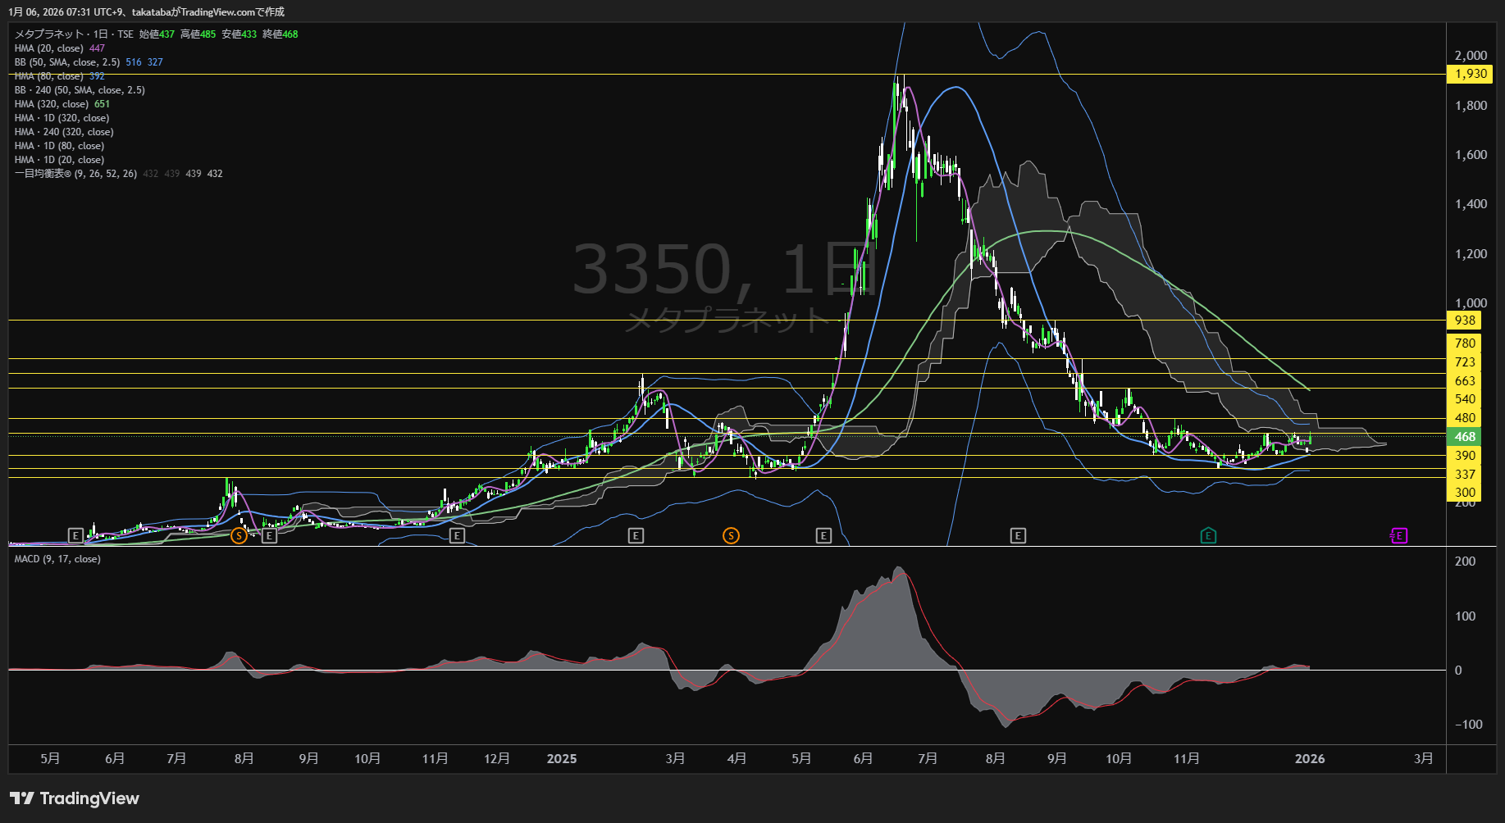Click the E marker below December 2024 candles
The image size is (1505, 823).
click(x=458, y=535)
